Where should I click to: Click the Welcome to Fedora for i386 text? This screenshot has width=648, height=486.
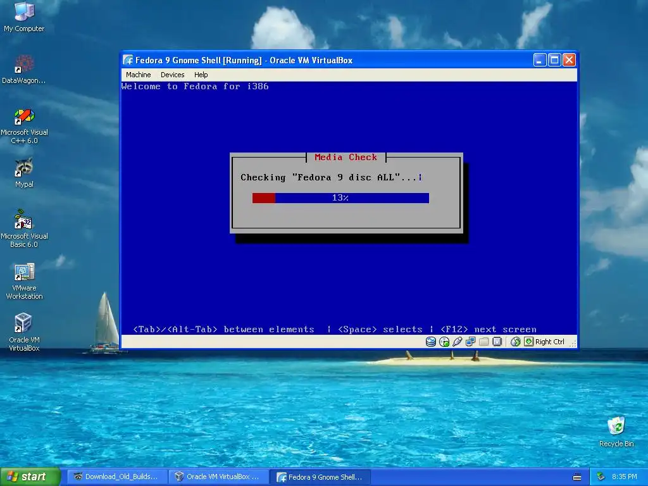[x=195, y=86]
